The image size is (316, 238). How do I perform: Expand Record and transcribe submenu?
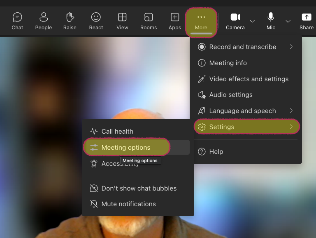[247, 47]
